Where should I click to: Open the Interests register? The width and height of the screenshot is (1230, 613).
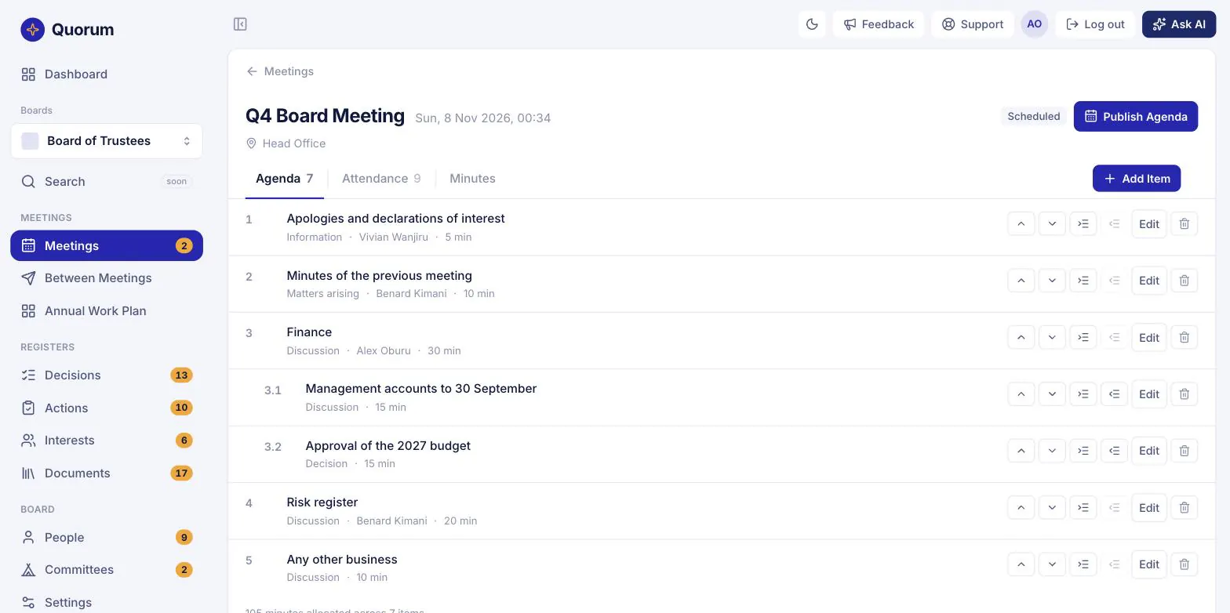click(x=107, y=441)
